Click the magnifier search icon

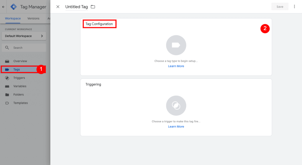[7, 48]
